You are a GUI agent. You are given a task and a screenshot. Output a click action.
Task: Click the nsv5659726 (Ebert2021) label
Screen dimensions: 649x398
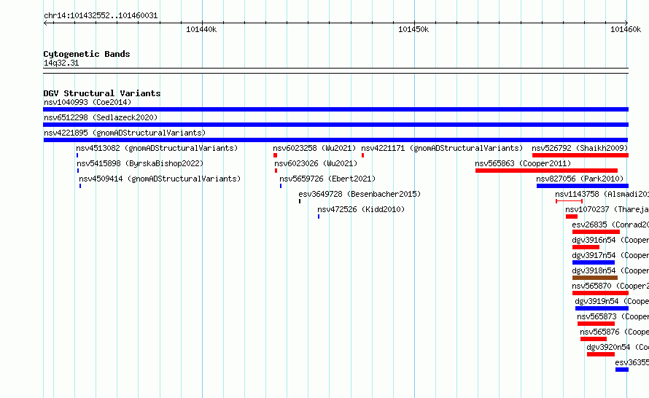click(x=327, y=179)
